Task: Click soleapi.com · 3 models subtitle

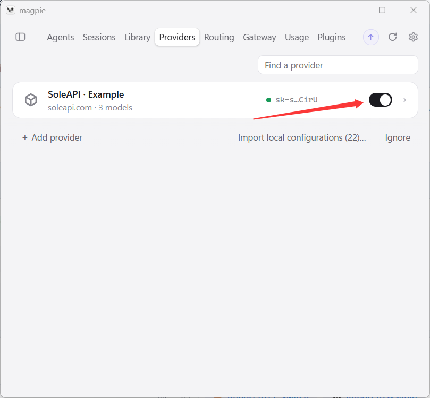Action: point(90,108)
